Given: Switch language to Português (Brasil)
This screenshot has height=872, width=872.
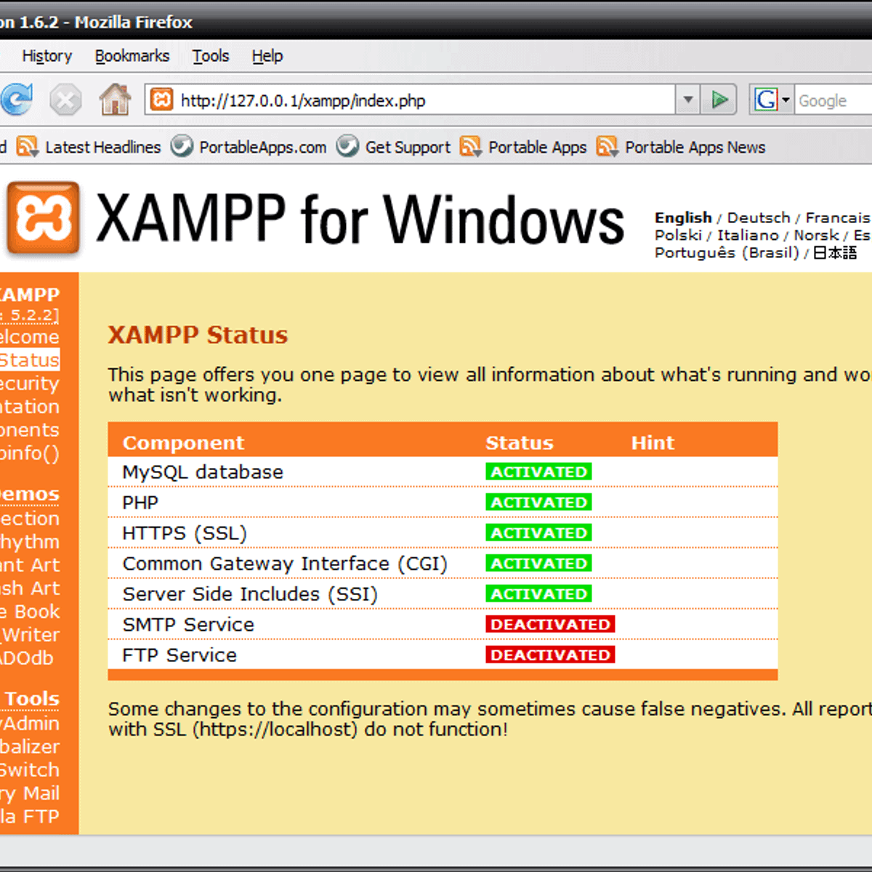Looking at the screenshot, I should point(727,253).
